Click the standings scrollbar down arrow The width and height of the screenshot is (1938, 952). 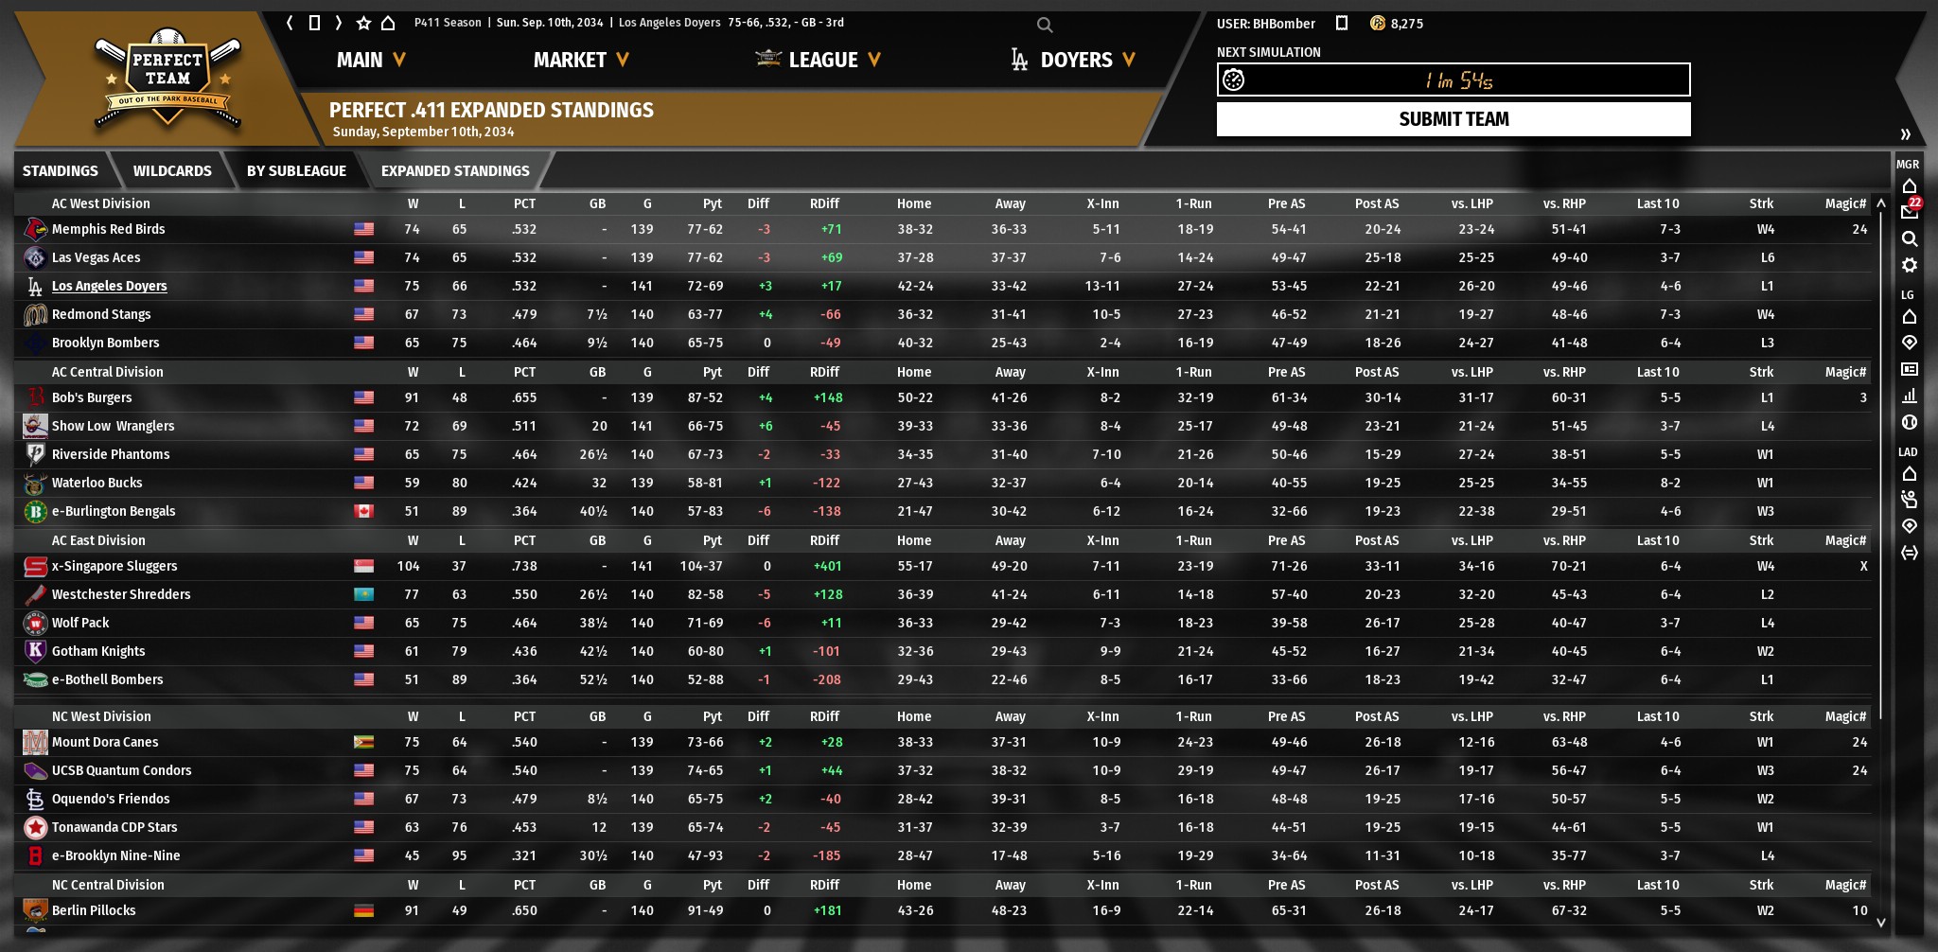1880,922
